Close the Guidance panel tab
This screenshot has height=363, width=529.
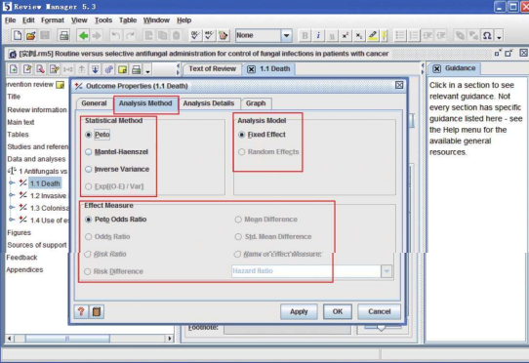click(x=437, y=69)
